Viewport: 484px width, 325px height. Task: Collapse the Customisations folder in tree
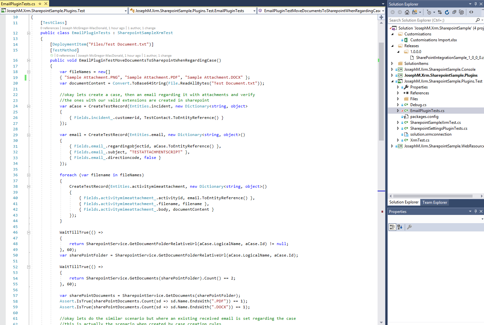(x=392, y=34)
